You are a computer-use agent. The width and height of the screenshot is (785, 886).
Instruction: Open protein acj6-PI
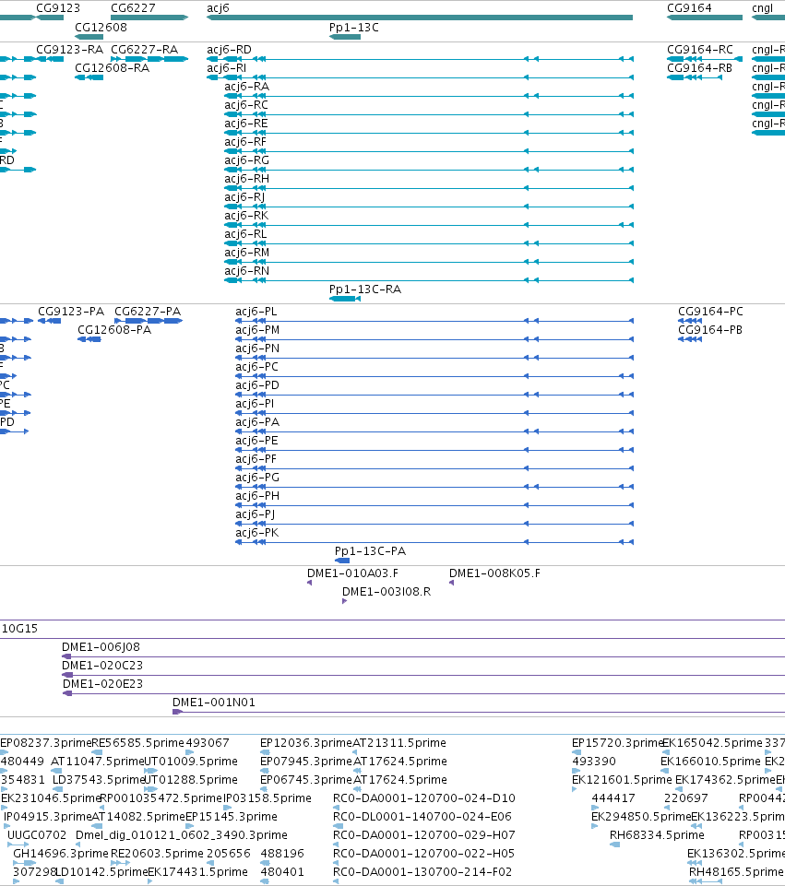[x=255, y=404]
